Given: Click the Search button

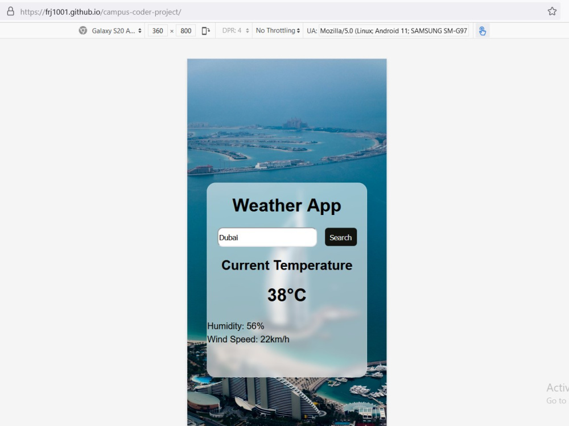Looking at the screenshot, I should (341, 237).
